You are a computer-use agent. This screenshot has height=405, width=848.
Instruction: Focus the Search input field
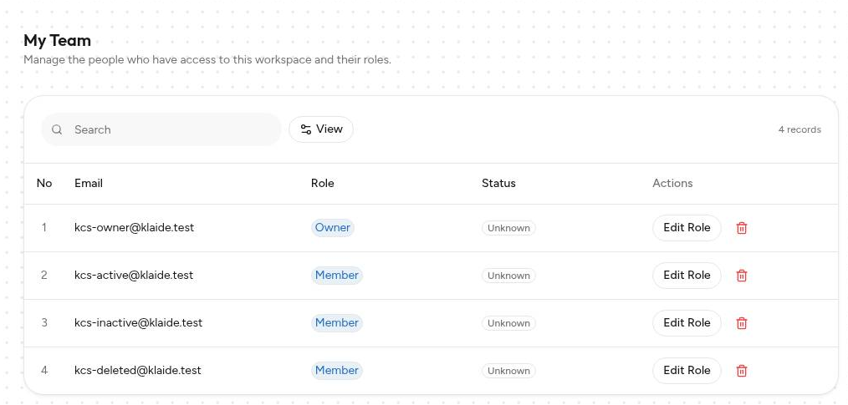click(x=161, y=129)
